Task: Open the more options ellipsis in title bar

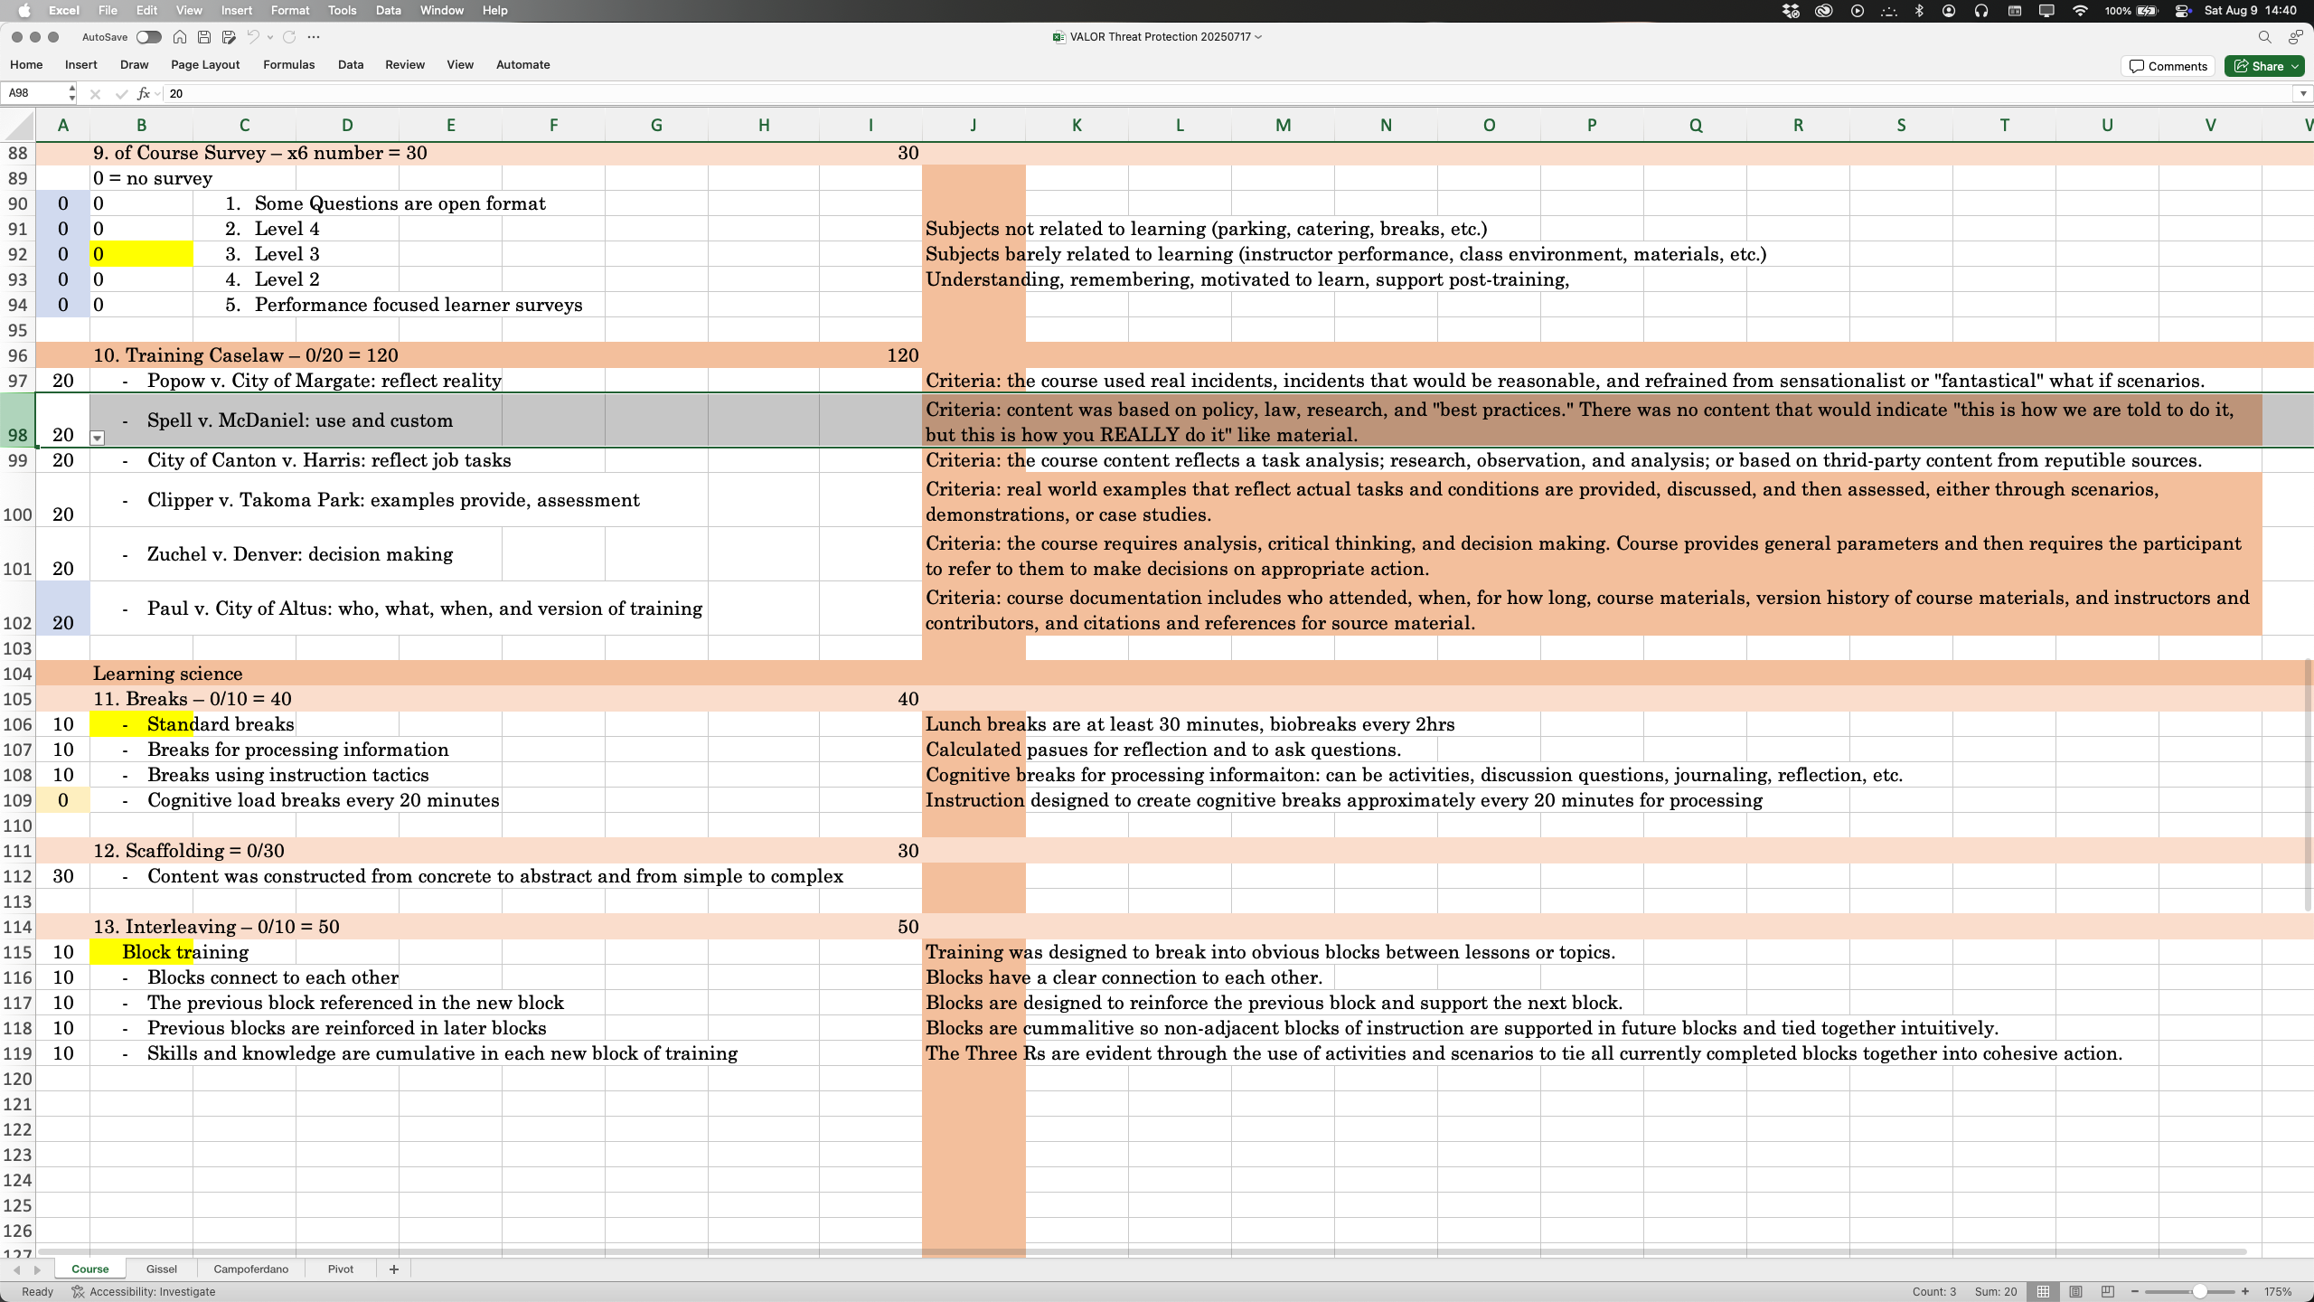Action: (x=314, y=37)
